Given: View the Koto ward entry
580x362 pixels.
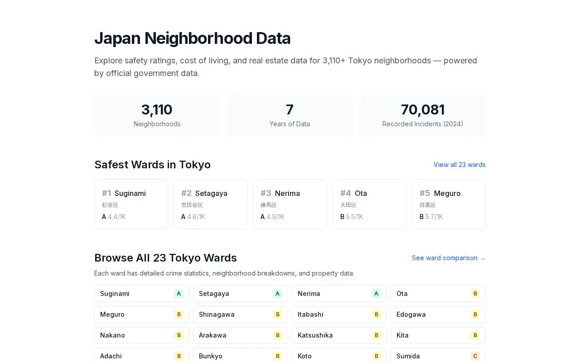Looking at the screenshot, I should click(x=339, y=355).
